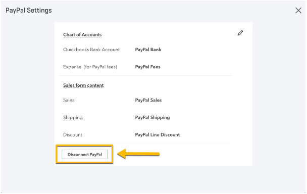Close the PayPal Settings dialog
The image size is (307, 194).
tap(298, 11)
